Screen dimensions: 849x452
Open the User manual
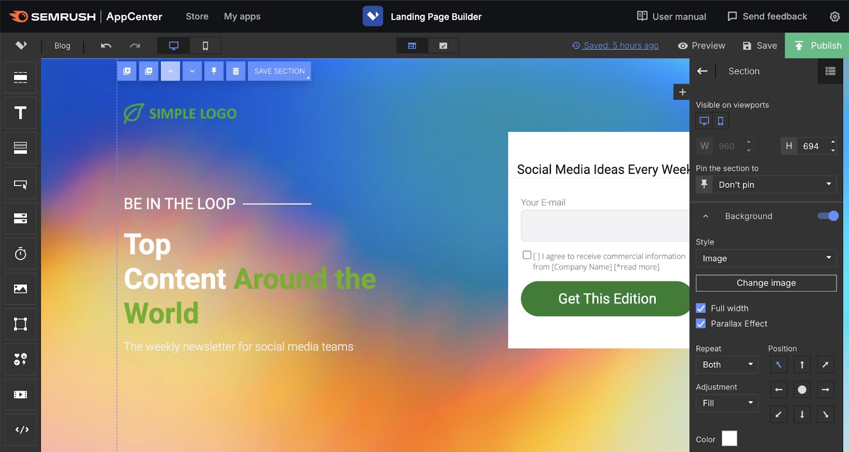pos(671,16)
